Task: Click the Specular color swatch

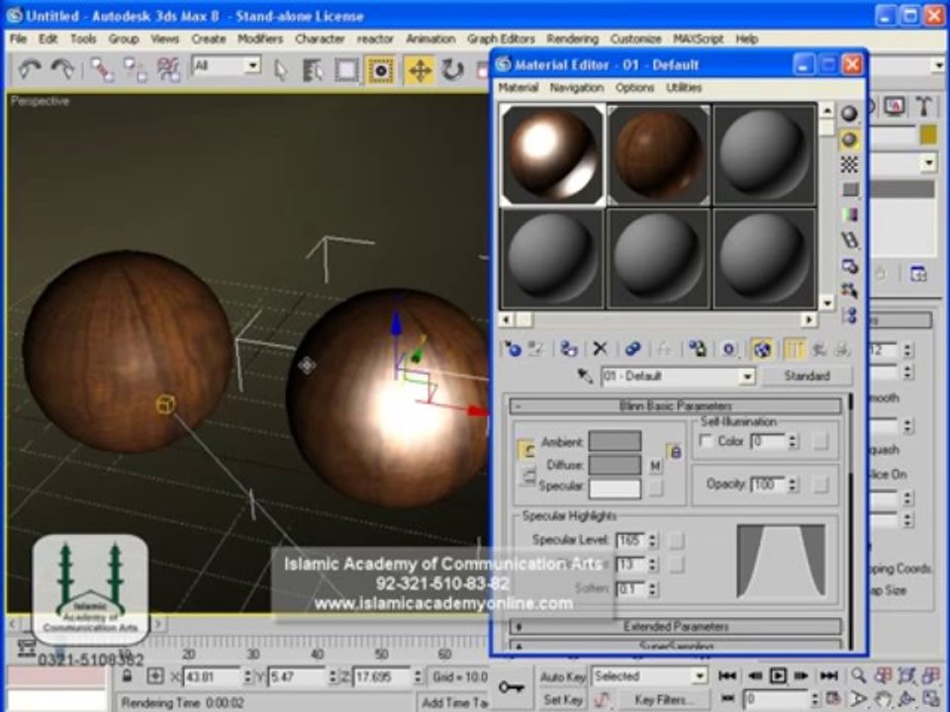Action: tap(615, 488)
